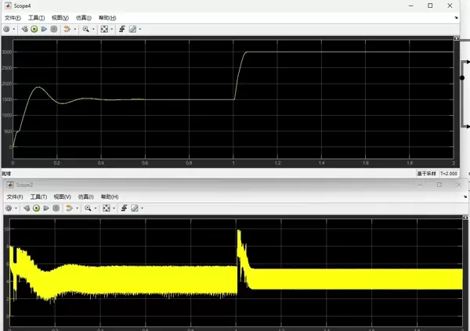Open 文件(F) menu in Scope4
This screenshot has width=470, height=331.
coord(12,17)
